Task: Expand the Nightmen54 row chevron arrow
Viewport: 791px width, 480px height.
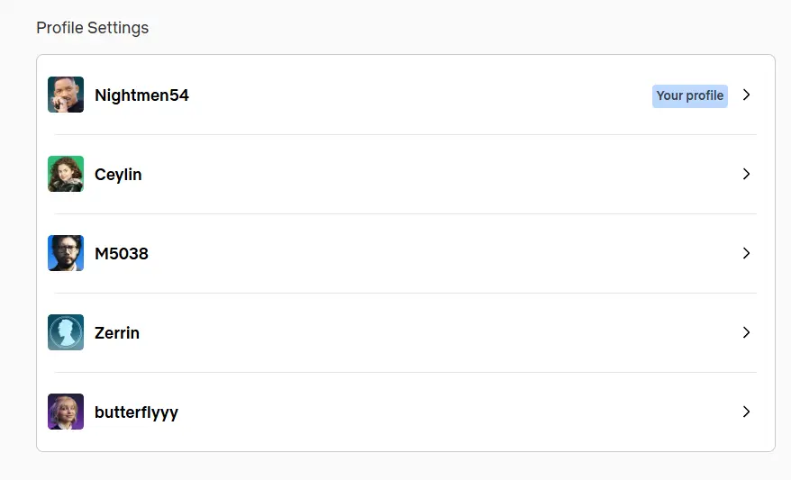Action: pos(746,95)
